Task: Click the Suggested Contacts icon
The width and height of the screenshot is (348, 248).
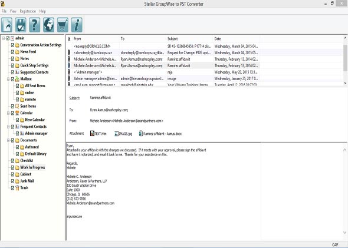Action: (x=17, y=72)
